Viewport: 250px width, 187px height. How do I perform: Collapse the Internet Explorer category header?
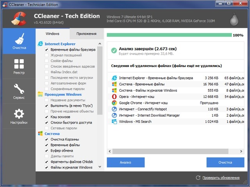[x=60, y=44]
